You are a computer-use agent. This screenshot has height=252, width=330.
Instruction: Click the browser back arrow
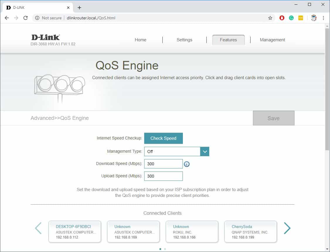tap(7, 18)
